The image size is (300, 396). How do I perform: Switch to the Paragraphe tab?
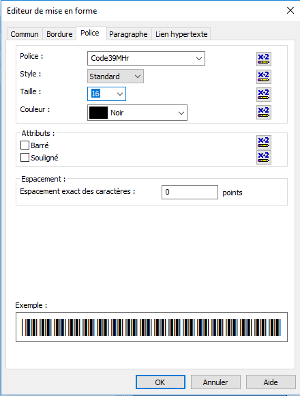tap(128, 34)
